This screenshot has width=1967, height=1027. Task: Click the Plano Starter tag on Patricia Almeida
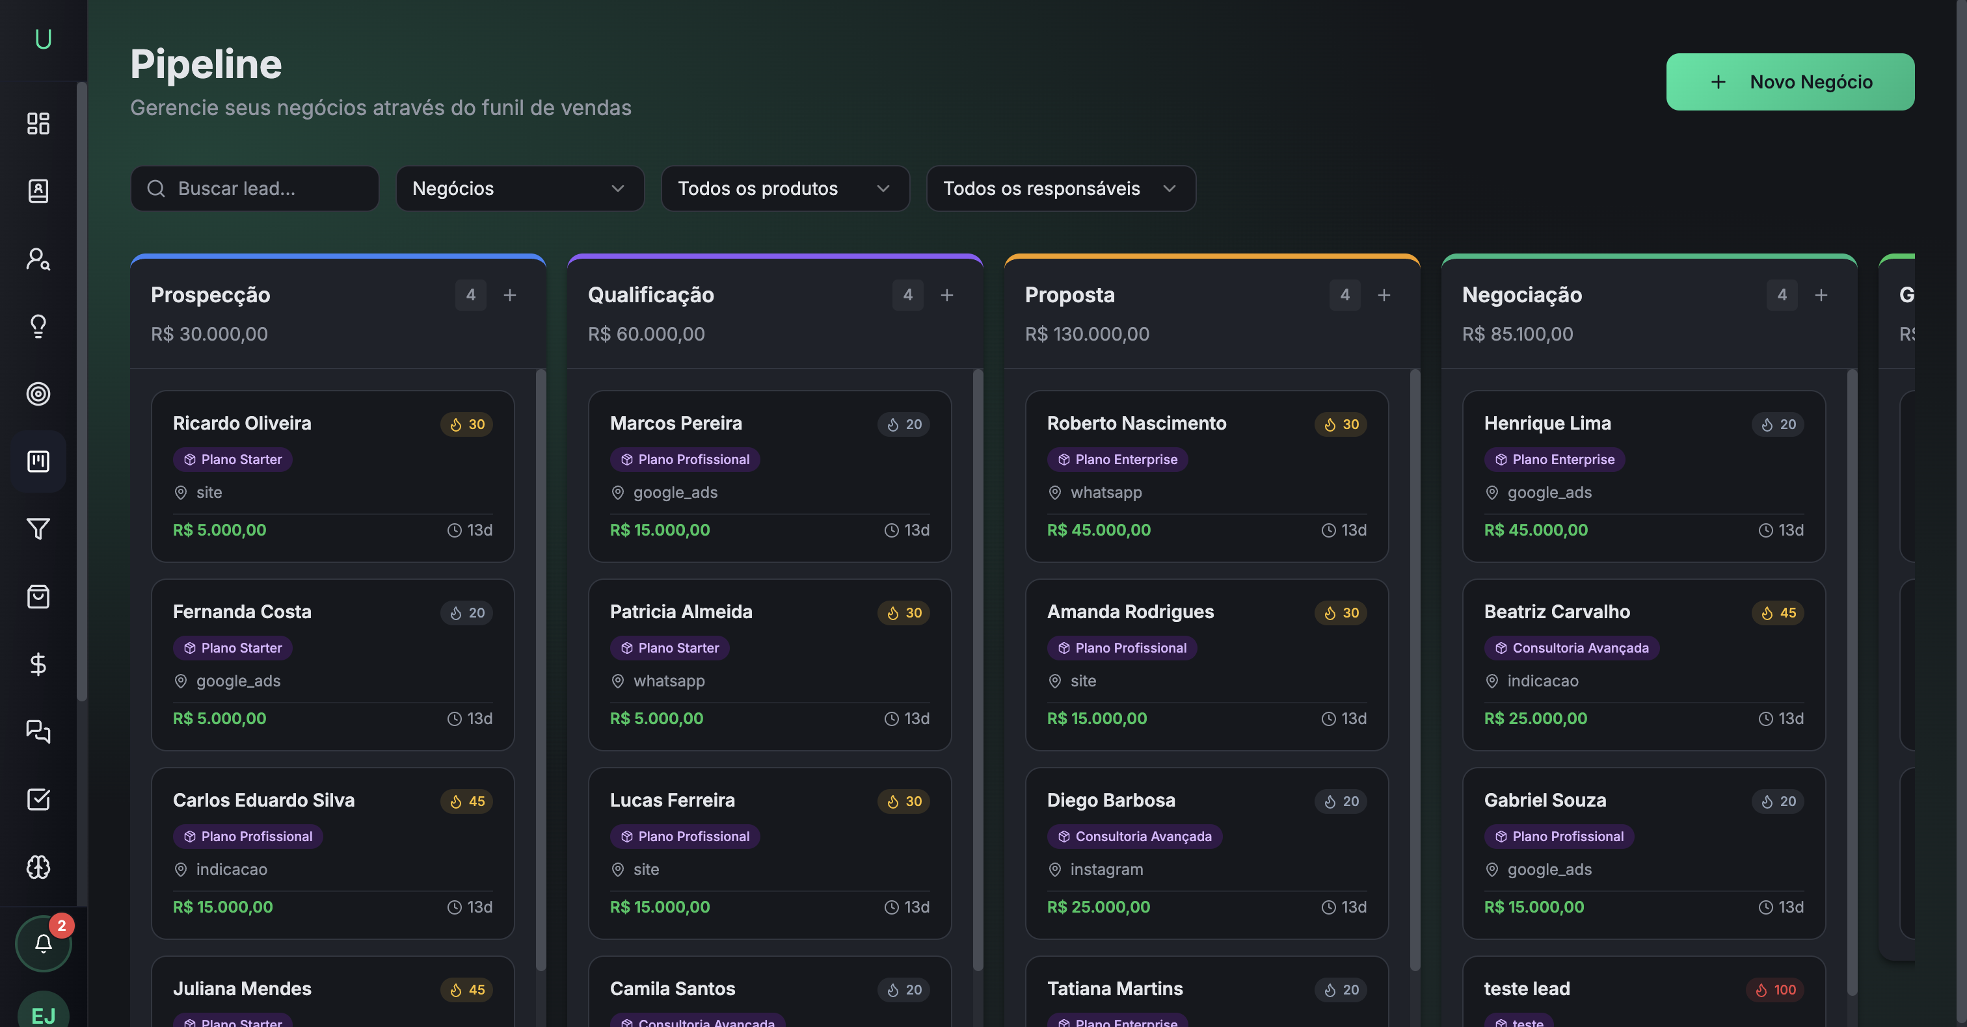point(670,648)
